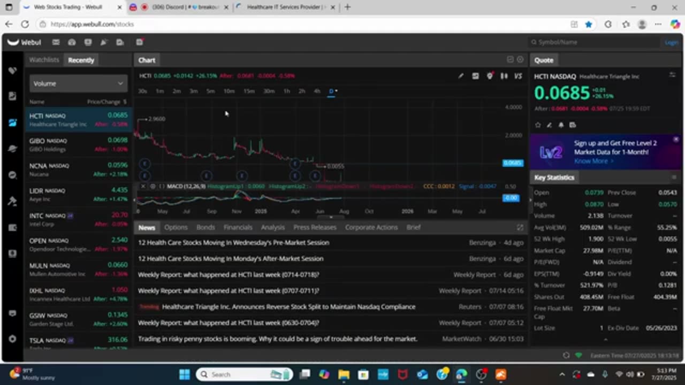This screenshot has height=385, width=685.
Task: Switch to the Recently tab
Action: (81, 60)
